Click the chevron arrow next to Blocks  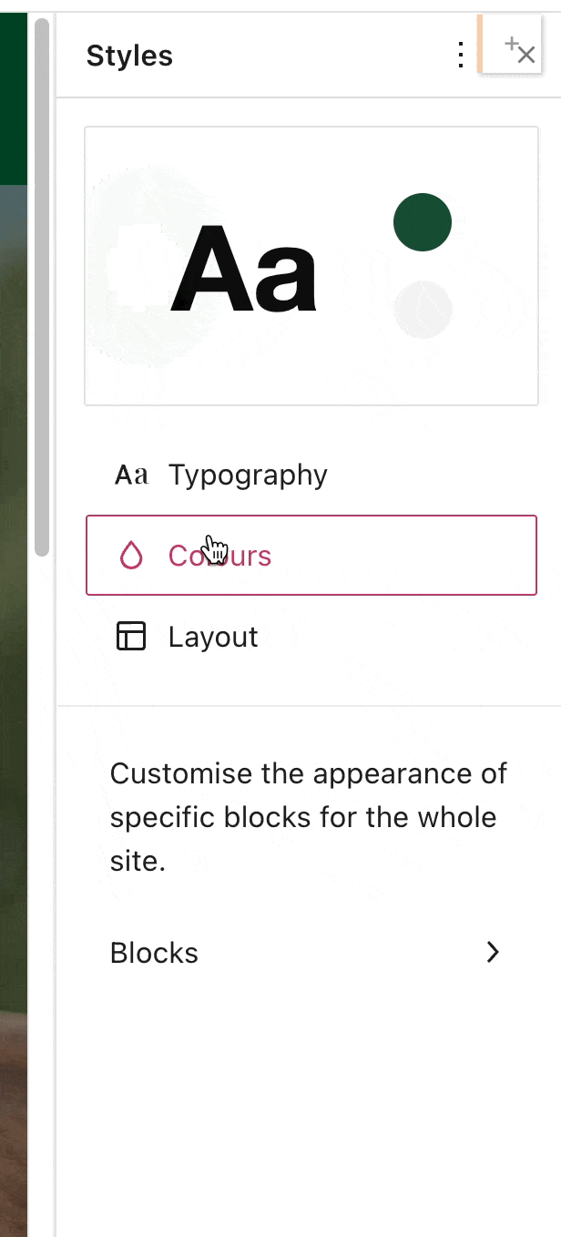click(492, 952)
